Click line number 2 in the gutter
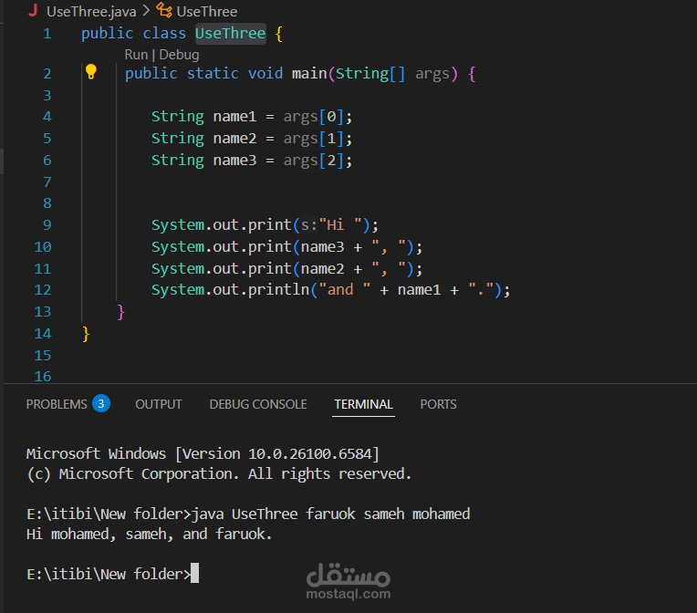 pyautogui.click(x=47, y=73)
